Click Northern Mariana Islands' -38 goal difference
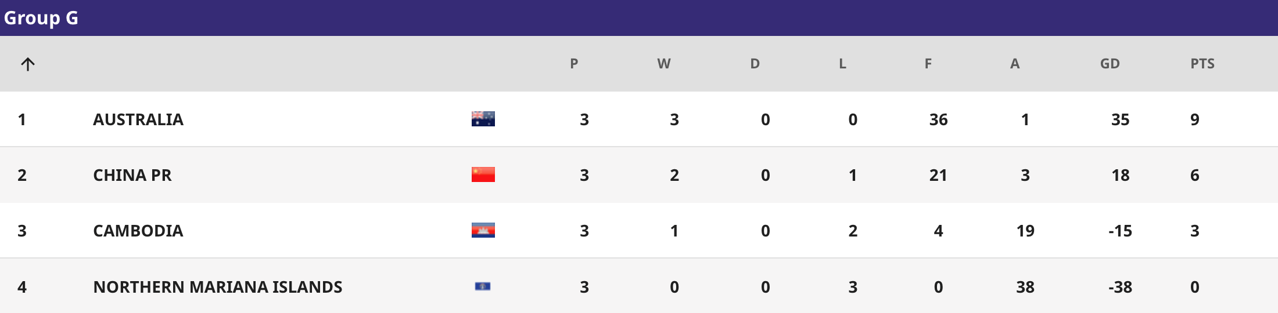 point(1120,287)
